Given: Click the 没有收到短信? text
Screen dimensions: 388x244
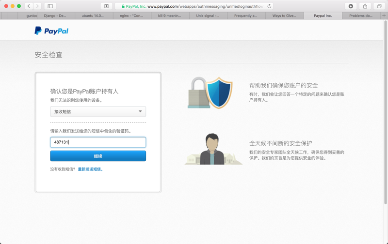Looking at the screenshot, I should pos(63,169).
